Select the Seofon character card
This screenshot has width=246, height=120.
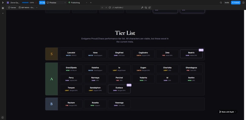pos(191,79)
